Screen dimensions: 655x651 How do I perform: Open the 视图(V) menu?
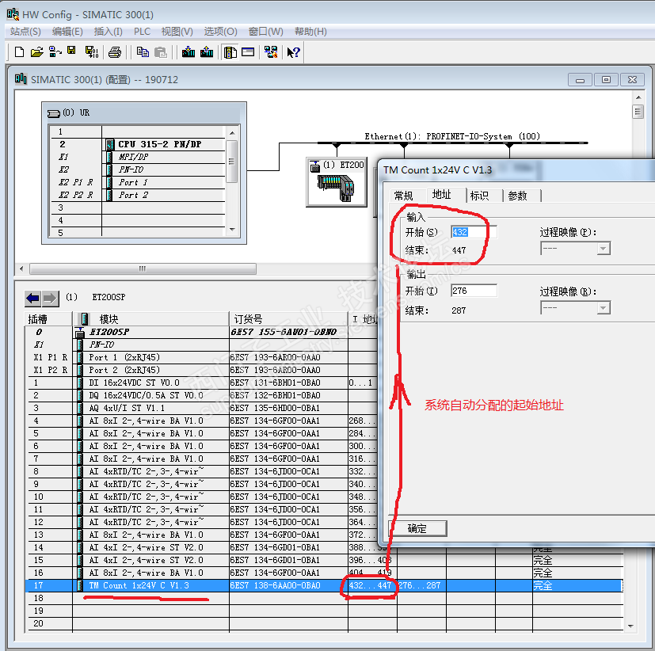177,32
